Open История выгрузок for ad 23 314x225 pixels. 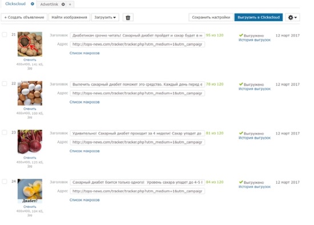click(x=254, y=138)
